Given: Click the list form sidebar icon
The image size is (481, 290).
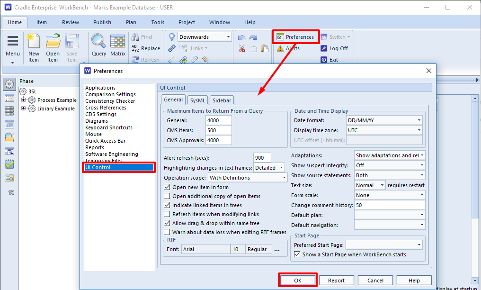Looking at the screenshot, I should 9,98.
